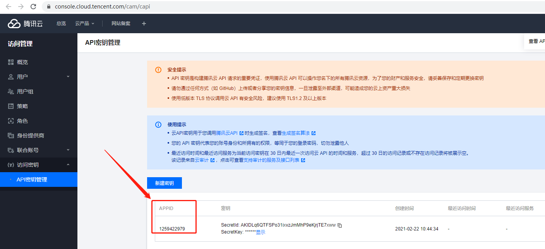The image size is (545, 249).
Task: Create a key with the 新建密钥 button
Action: (164, 183)
